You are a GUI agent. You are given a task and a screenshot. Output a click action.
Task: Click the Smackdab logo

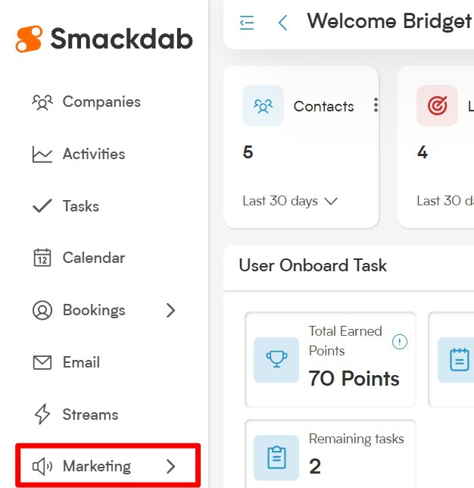pyautogui.click(x=104, y=39)
